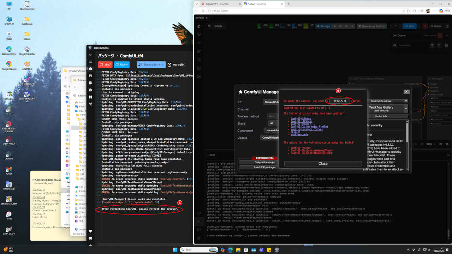Open Copilot chat in browser
The width and height of the screenshot is (452, 254).
[444, 11]
